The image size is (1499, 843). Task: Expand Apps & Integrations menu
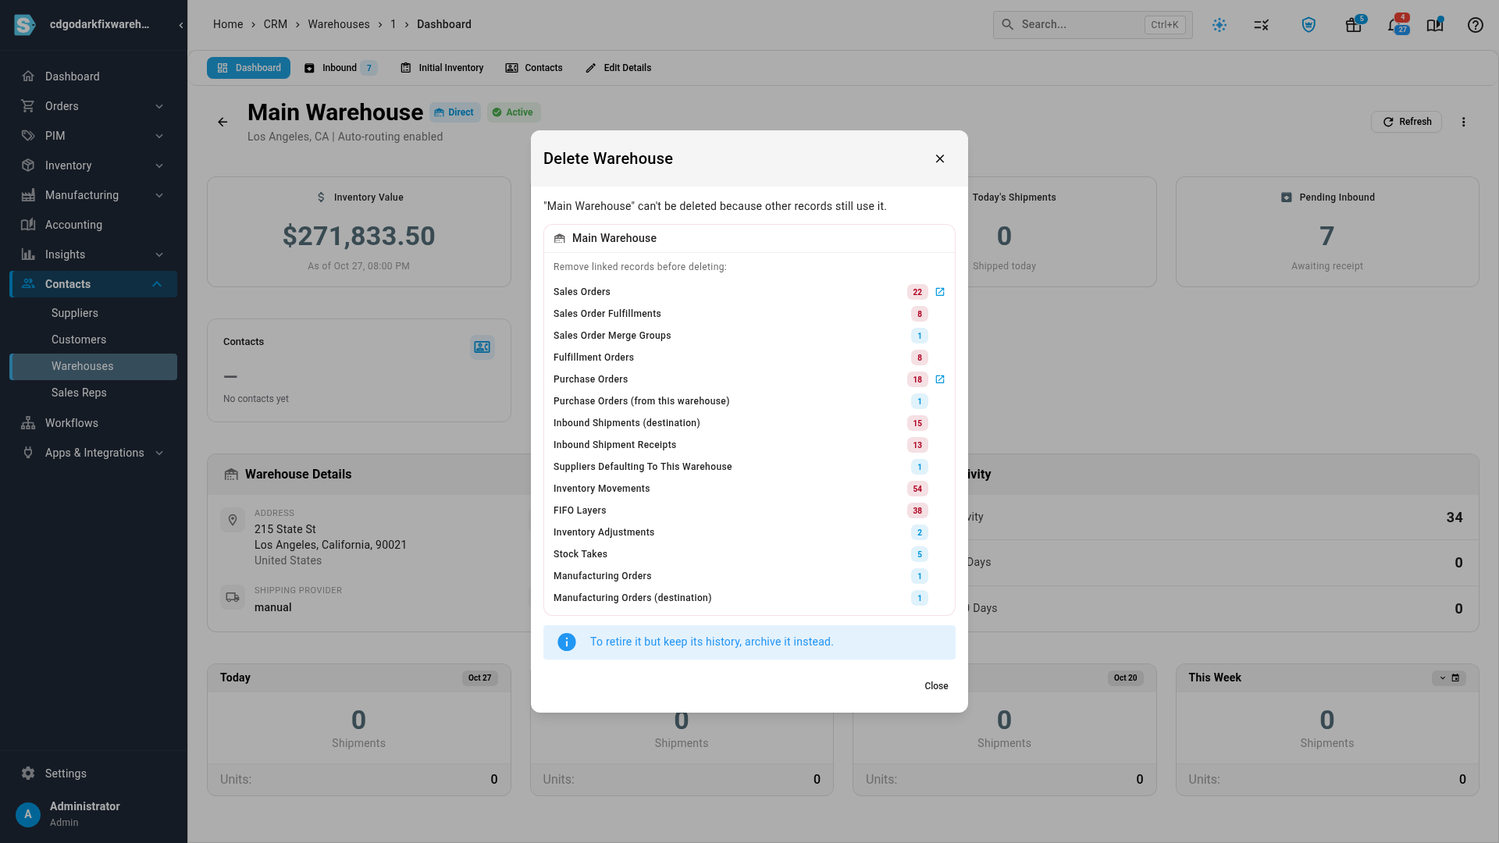159,453
